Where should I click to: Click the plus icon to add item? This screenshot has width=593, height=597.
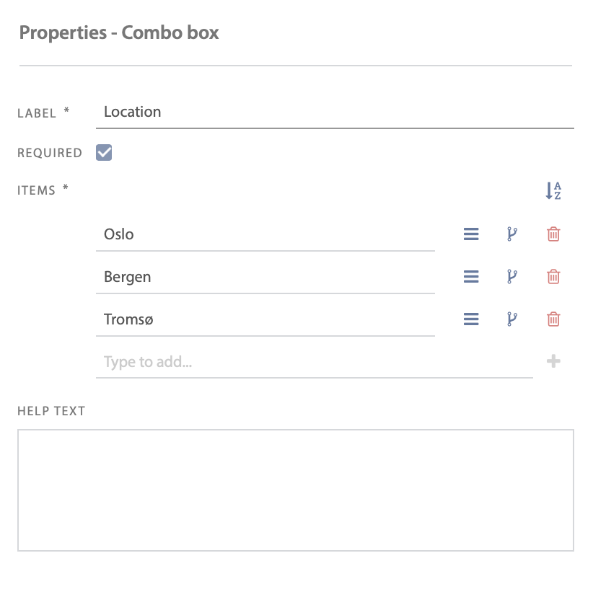click(553, 361)
